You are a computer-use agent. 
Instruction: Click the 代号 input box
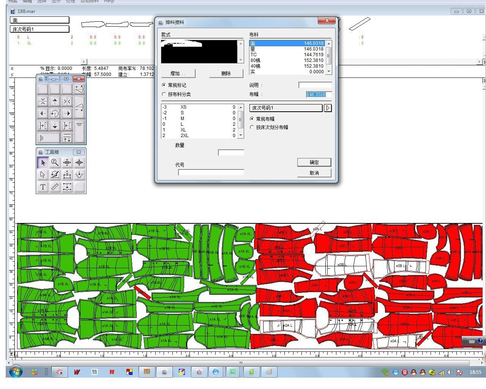click(x=211, y=172)
